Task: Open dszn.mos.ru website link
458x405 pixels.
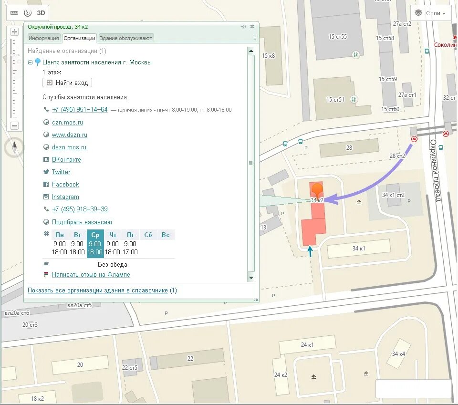Action: tap(69, 147)
